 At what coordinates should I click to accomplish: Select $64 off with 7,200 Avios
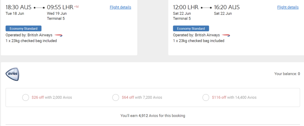pyautogui.click(x=116, y=97)
